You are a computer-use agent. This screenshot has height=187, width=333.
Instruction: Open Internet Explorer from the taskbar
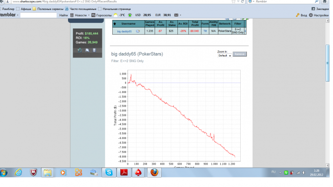click(x=19, y=172)
